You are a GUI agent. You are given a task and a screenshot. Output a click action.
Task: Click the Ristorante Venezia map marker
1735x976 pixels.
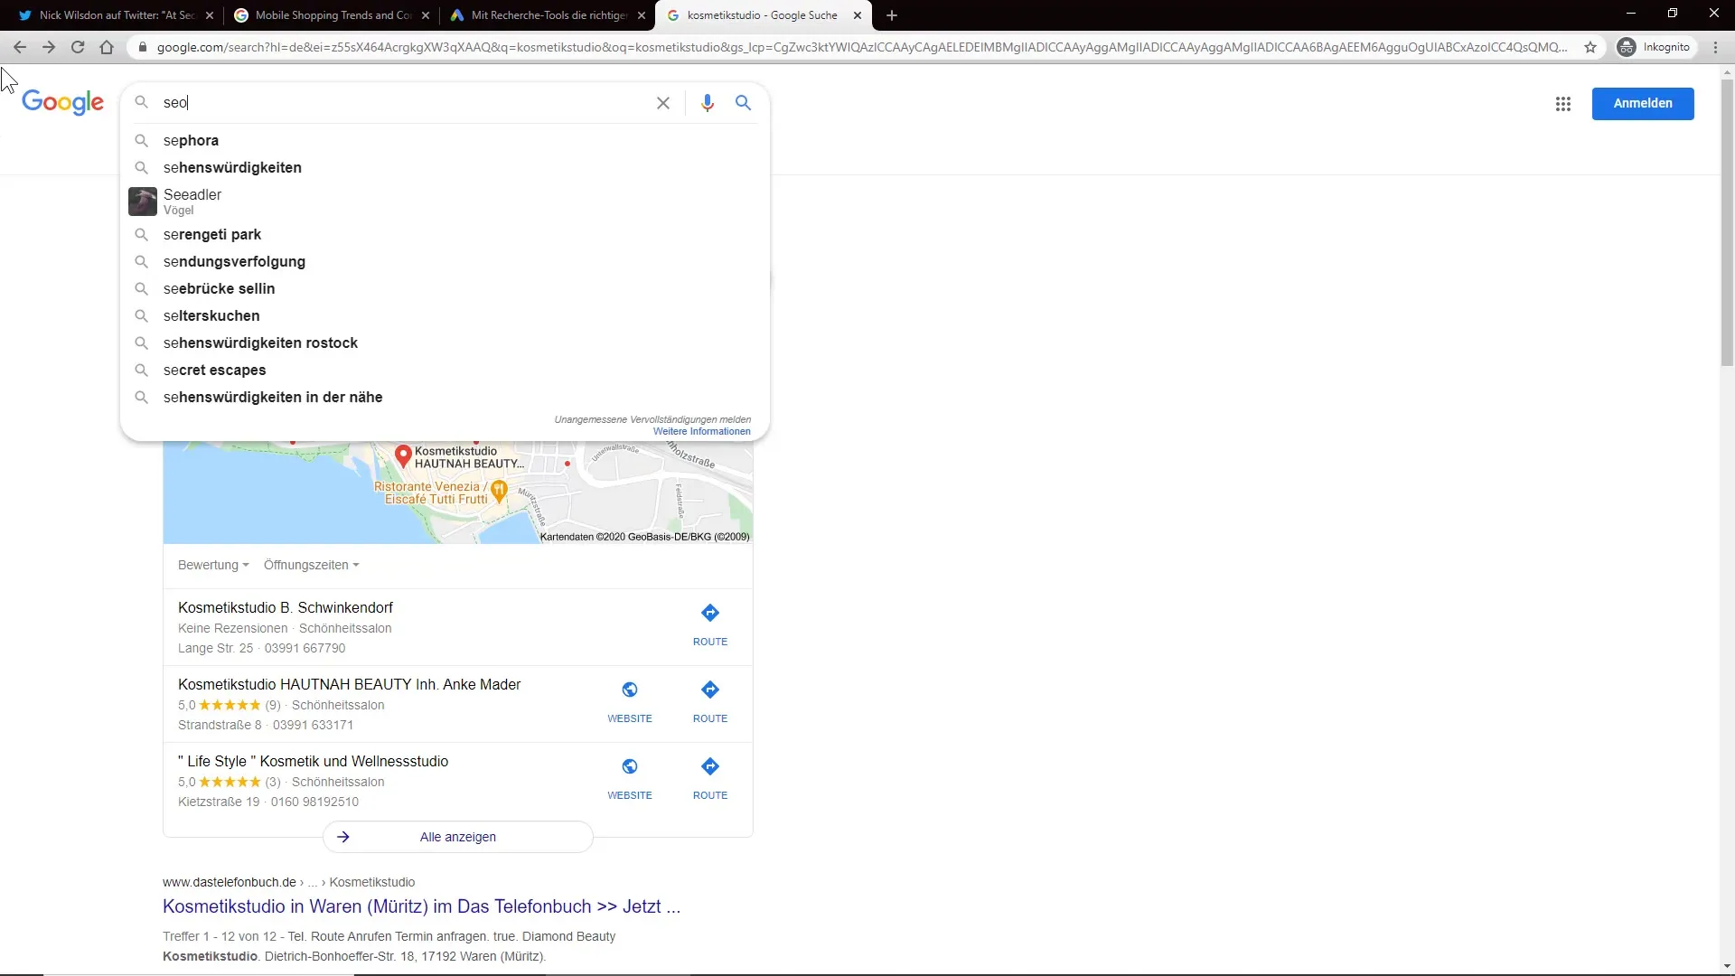coord(498,493)
